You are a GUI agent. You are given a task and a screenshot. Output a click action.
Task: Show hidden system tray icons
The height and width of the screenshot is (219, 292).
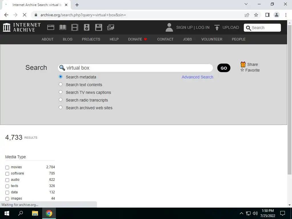pyautogui.click(x=241, y=213)
